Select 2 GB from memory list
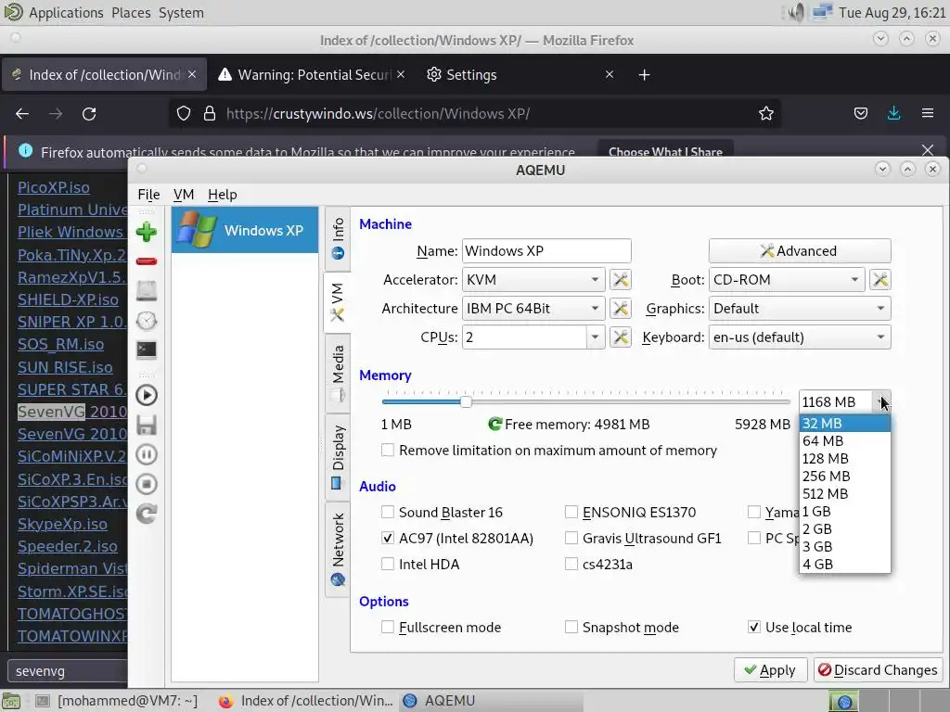This screenshot has height=712, width=950. 844,529
